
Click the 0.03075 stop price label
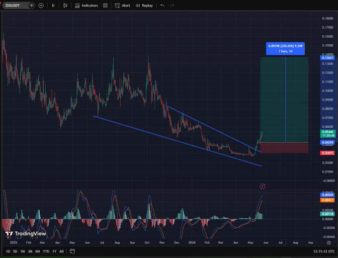(x=328, y=153)
